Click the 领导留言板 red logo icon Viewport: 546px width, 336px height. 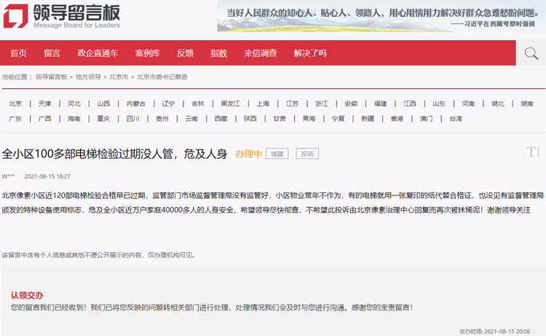pos(15,15)
